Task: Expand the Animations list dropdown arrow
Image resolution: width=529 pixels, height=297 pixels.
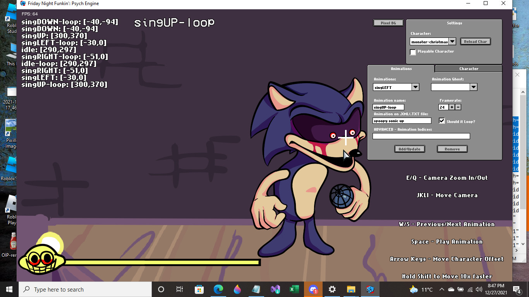Action: click(x=416, y=87)
